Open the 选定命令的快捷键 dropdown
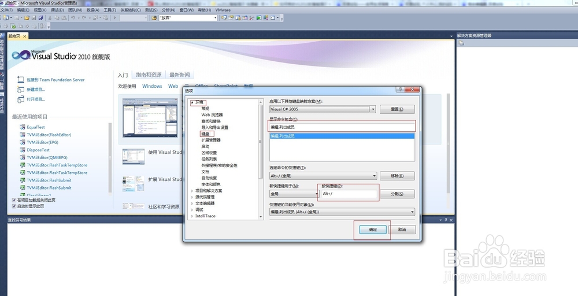578x296 pixels. [x=375, y=176]
